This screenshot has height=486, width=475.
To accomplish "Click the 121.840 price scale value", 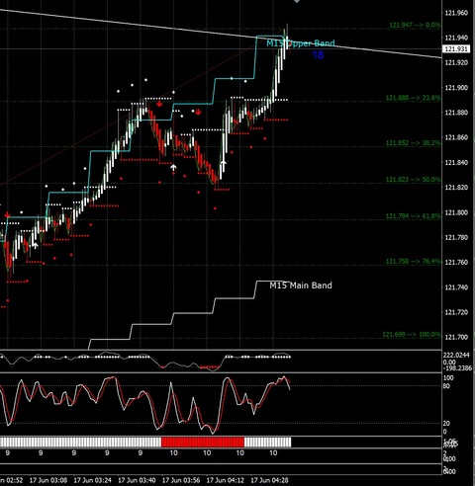I will (456, 162).
